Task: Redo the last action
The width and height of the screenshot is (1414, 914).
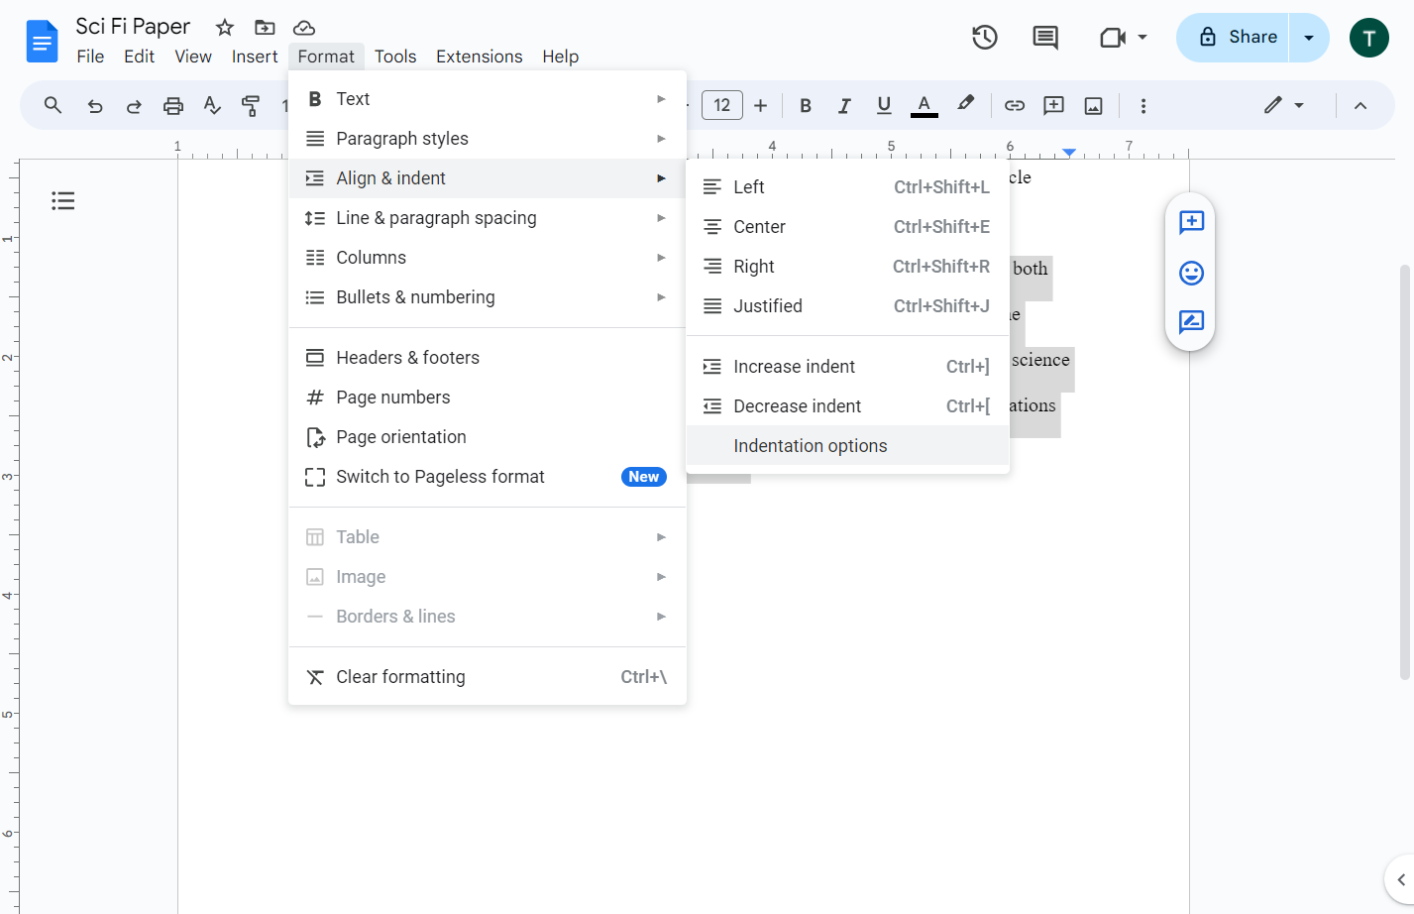Action: (134, 105)
